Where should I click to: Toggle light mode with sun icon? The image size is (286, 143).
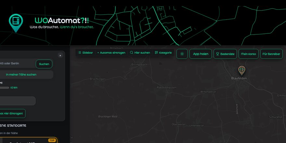[182, 54]
